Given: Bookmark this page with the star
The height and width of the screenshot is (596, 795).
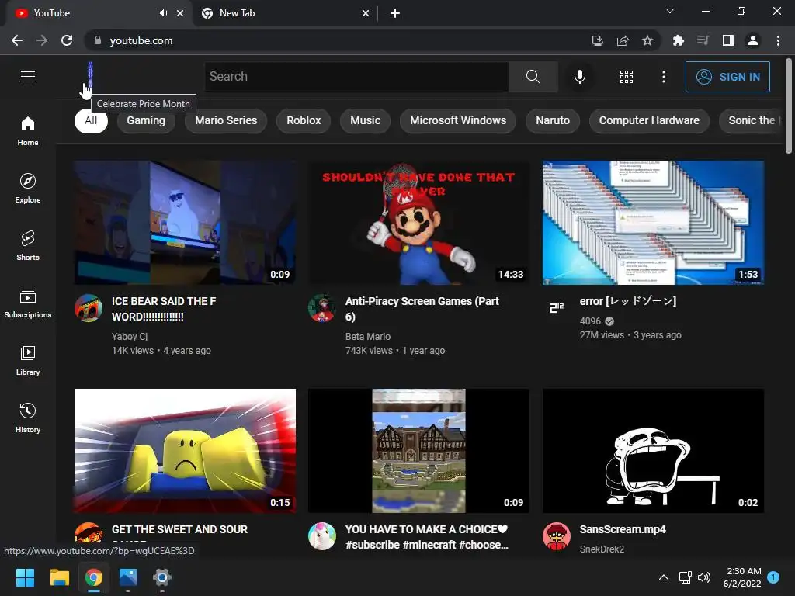Looking at the screenshot, I should point(647,40).
